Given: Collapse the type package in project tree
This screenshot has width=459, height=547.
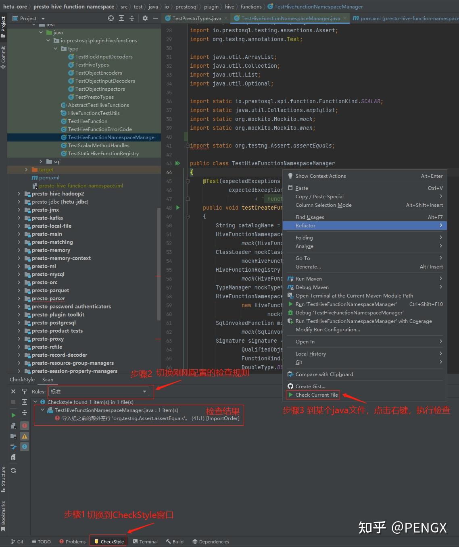Looking at the screenshot, I should [55, 48].
